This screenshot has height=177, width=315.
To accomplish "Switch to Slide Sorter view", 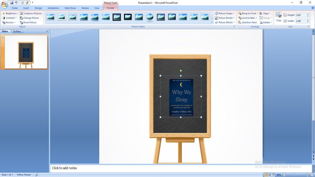I will tap(269, 175).
